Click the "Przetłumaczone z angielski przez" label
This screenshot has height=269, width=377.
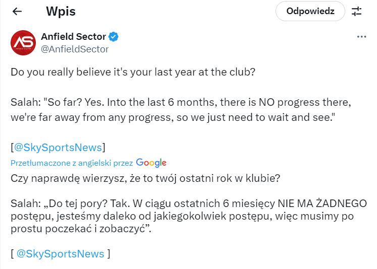click(72, 163)
